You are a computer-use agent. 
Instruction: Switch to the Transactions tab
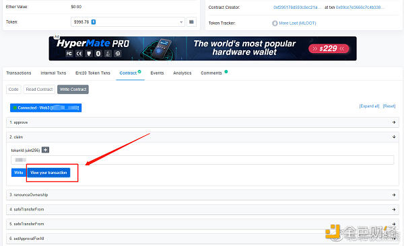coord(19,73)
